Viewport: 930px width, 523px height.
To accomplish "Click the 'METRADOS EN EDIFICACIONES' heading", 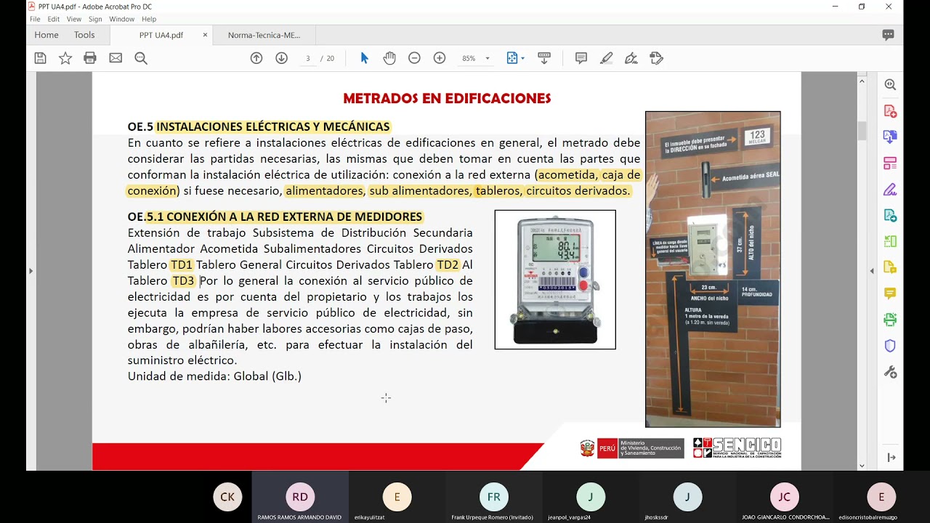I will click(x=447, y=98).
